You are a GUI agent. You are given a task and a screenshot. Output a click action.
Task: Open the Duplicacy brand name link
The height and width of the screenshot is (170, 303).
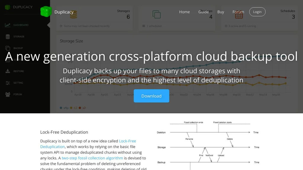coord(64,12)
